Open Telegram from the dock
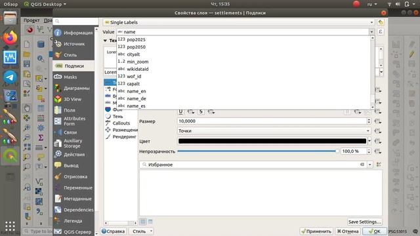 [x=10, y=77]
